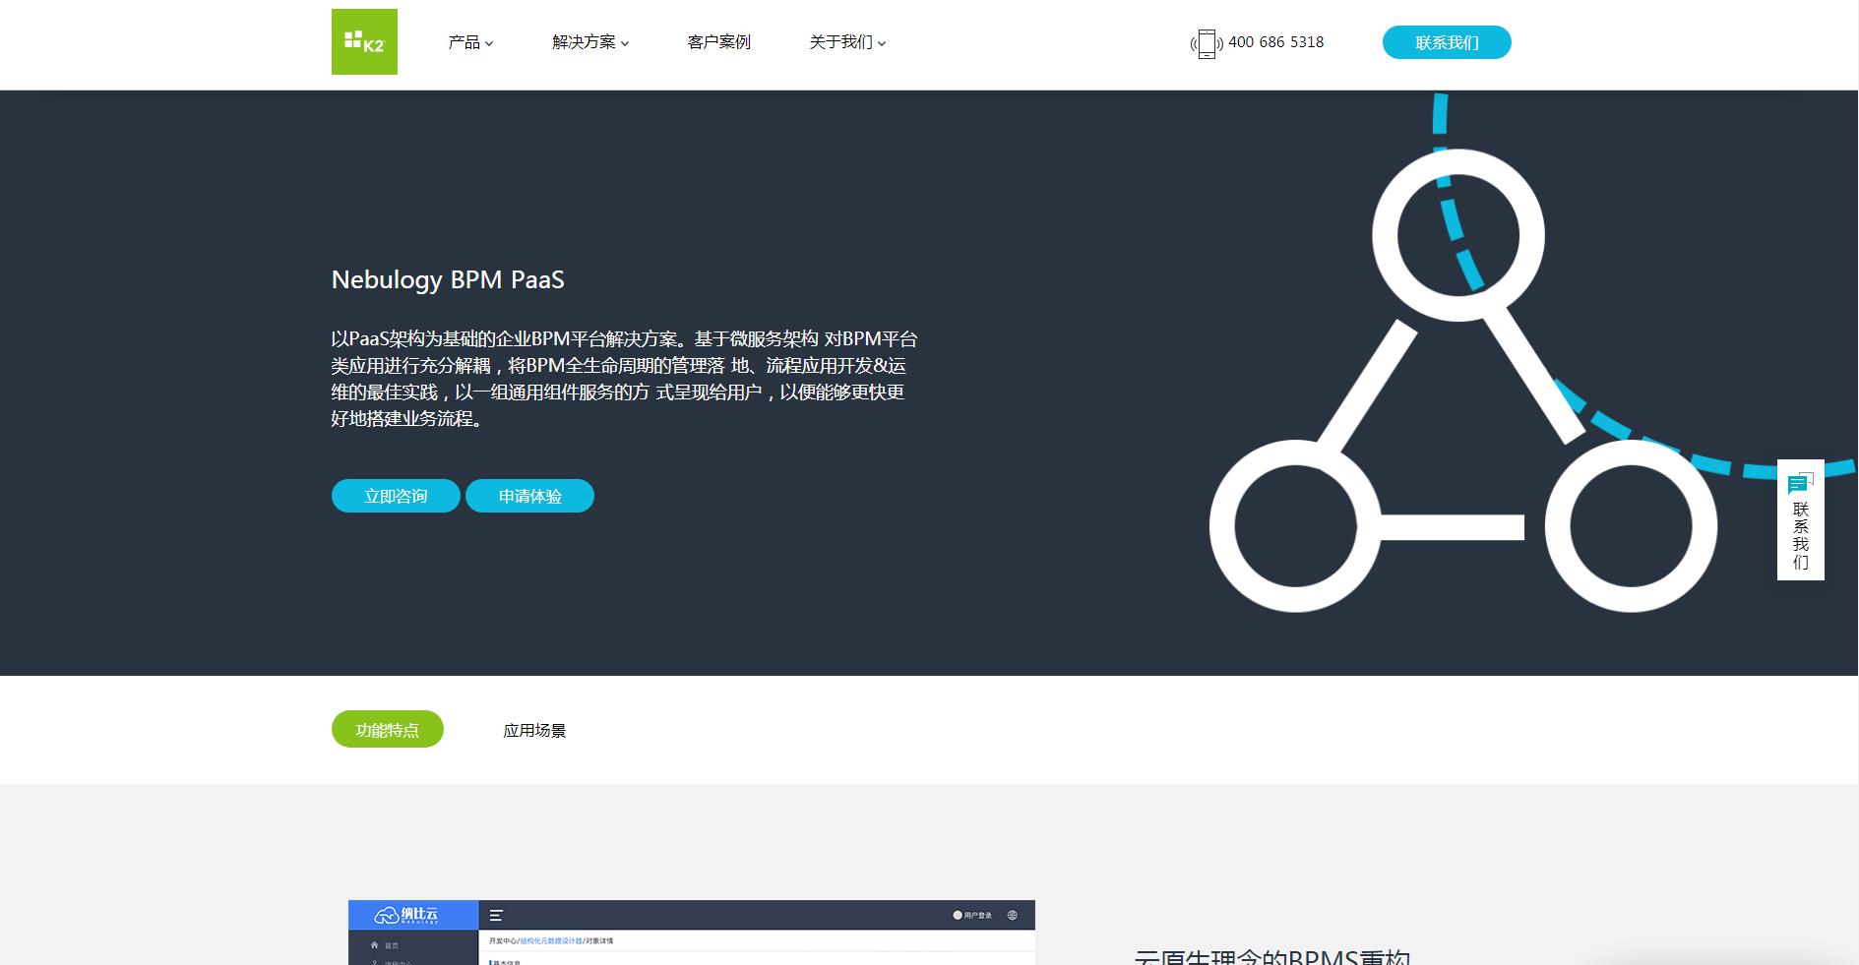Go to 客户案例 page
The image size is (1859, 965).
click(718, 42)
